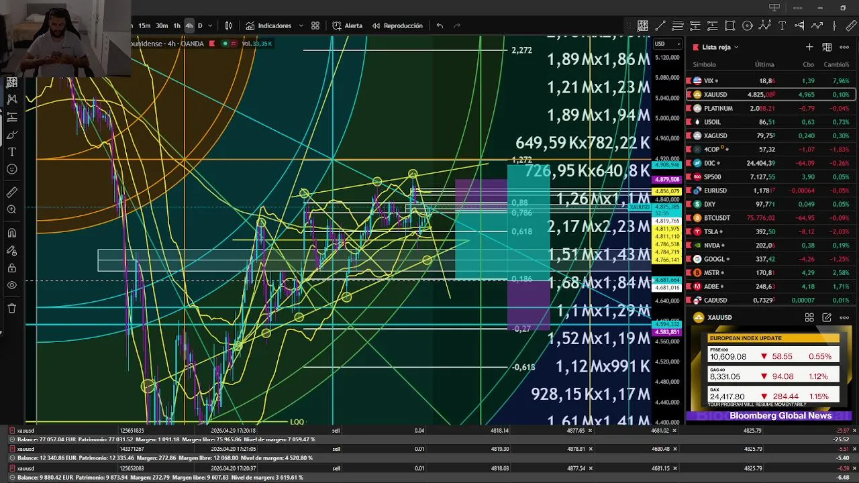The image size is (859, 483).
Task: Select trend line tool in top toolbar
Action: click(660, 25)
